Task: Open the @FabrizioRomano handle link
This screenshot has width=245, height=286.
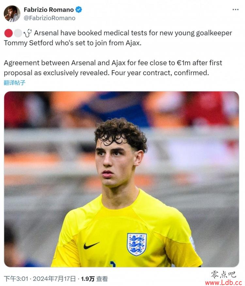Action: [49, 18]
